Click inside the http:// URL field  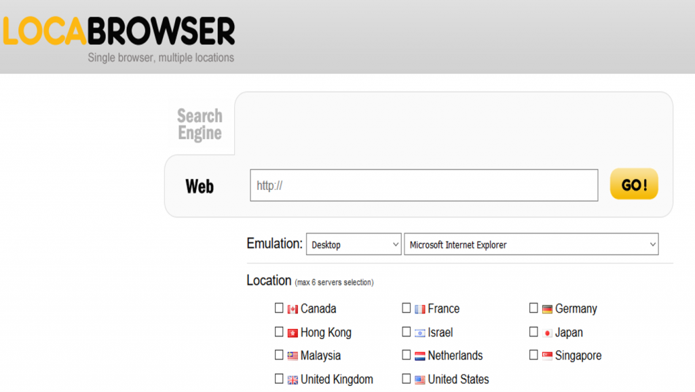coord(424,185)
